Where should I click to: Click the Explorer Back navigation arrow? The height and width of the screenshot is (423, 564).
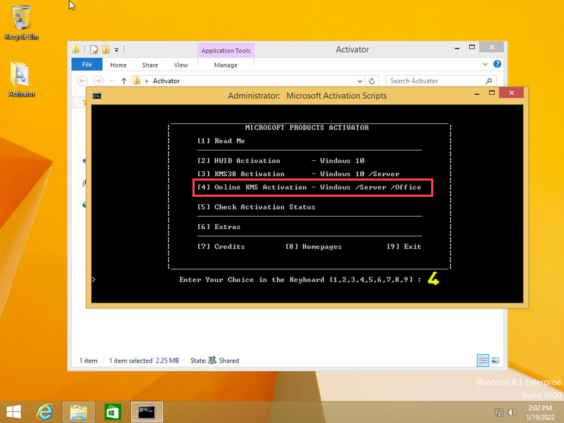pyautogui.click(x=82, y=81)
